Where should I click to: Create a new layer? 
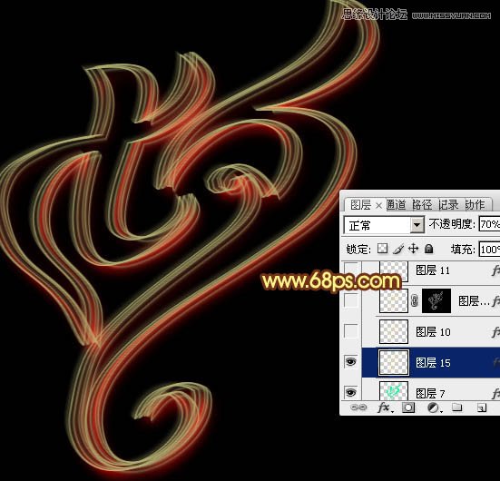coord(481,407)
